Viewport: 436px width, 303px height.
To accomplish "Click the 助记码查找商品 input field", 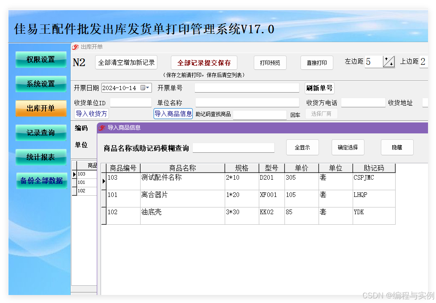I will (x=260, y=114).
